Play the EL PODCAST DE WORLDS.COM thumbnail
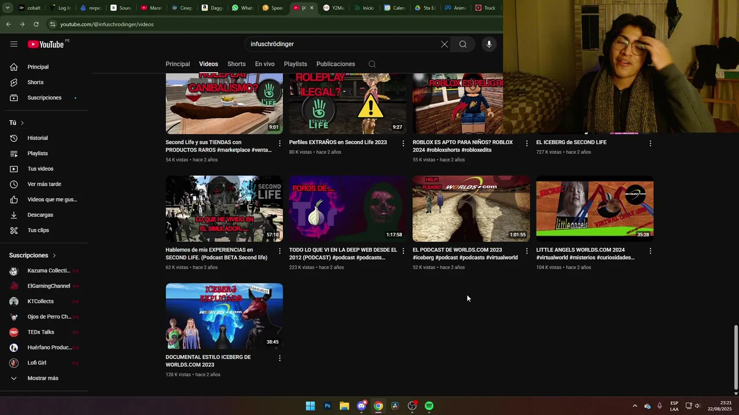The image size is (739, 415). [471, 209]
